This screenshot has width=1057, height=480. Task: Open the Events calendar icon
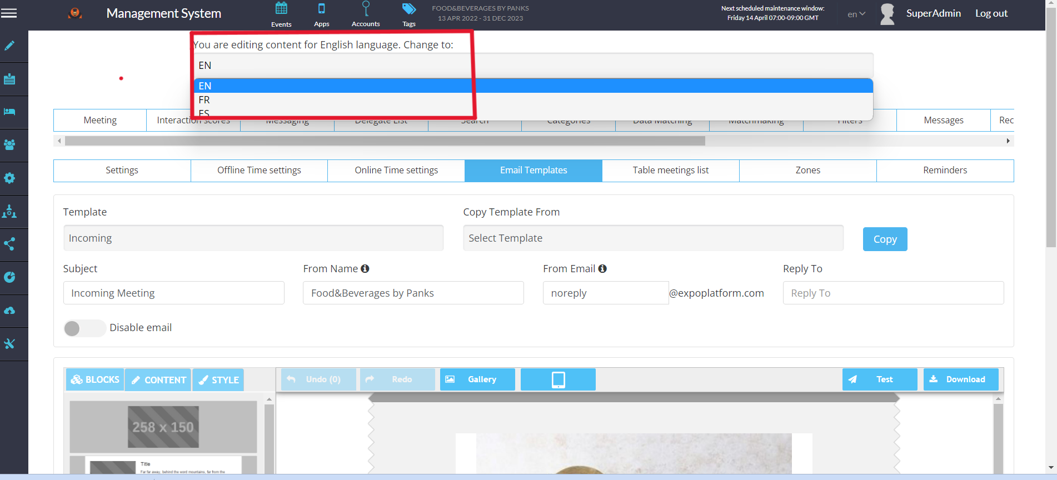pyautogui.click(x=281, y=8)
